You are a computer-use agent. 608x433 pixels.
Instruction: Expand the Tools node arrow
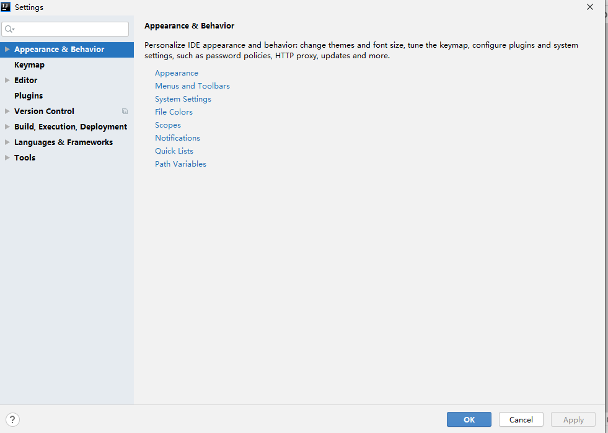tap(7, 158)
